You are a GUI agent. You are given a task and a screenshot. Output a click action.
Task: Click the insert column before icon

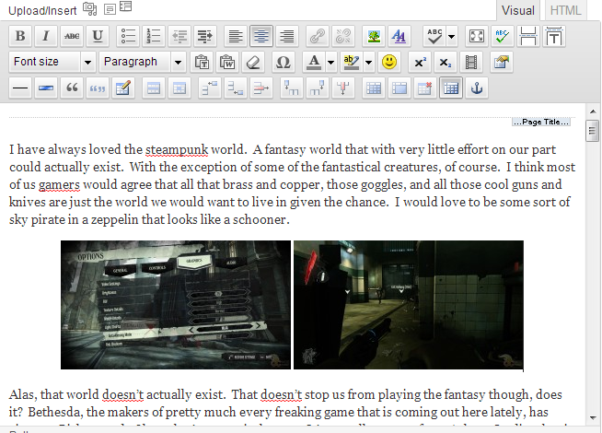pos(292,88)
